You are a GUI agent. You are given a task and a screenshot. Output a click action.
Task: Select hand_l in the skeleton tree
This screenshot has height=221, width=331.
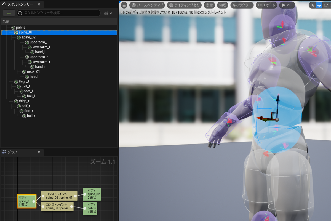(40, 52)
